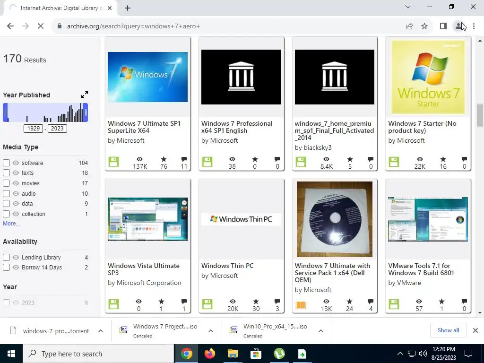Open the Chrome profile icon
The image size is (484, 363).
(x=458, y=26)
